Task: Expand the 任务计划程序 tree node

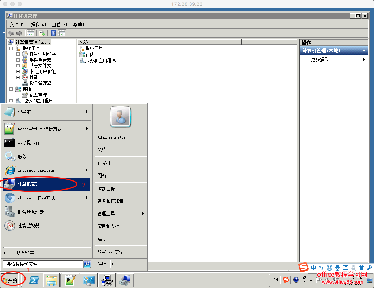Action: pos(18,54)
